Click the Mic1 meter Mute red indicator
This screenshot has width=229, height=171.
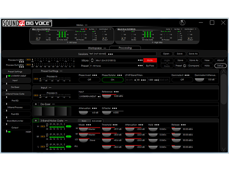[86, 29]
